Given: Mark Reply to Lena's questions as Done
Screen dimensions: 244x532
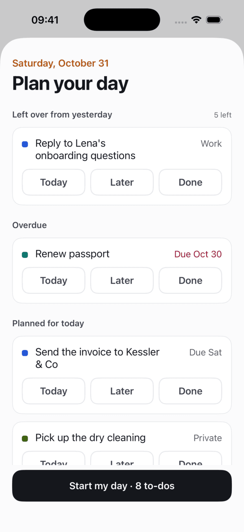Looking at the screenshot, I should (190, 182).
